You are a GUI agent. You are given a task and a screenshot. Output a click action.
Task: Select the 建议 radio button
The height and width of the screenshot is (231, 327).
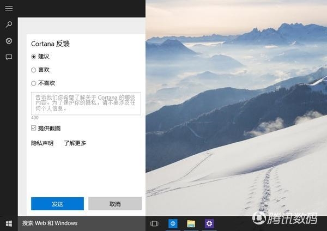tap(33, 57)
